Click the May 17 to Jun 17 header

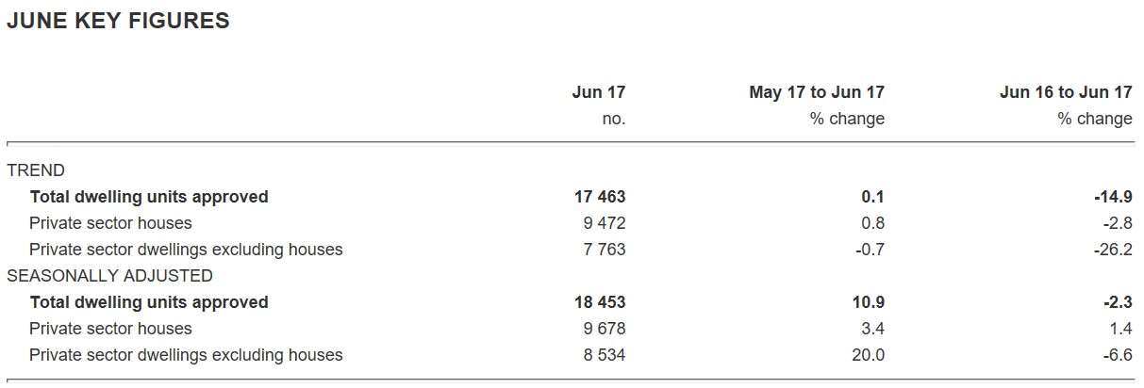(817, 92)
